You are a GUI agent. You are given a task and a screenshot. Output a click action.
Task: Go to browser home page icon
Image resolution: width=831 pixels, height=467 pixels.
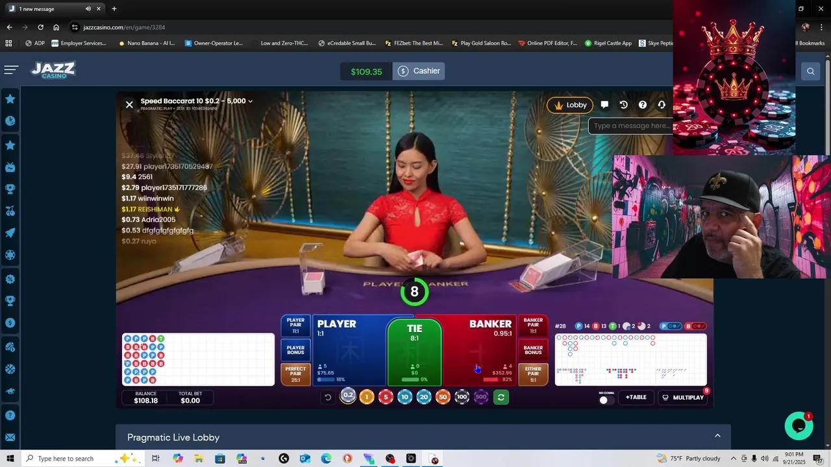[56, 27]
